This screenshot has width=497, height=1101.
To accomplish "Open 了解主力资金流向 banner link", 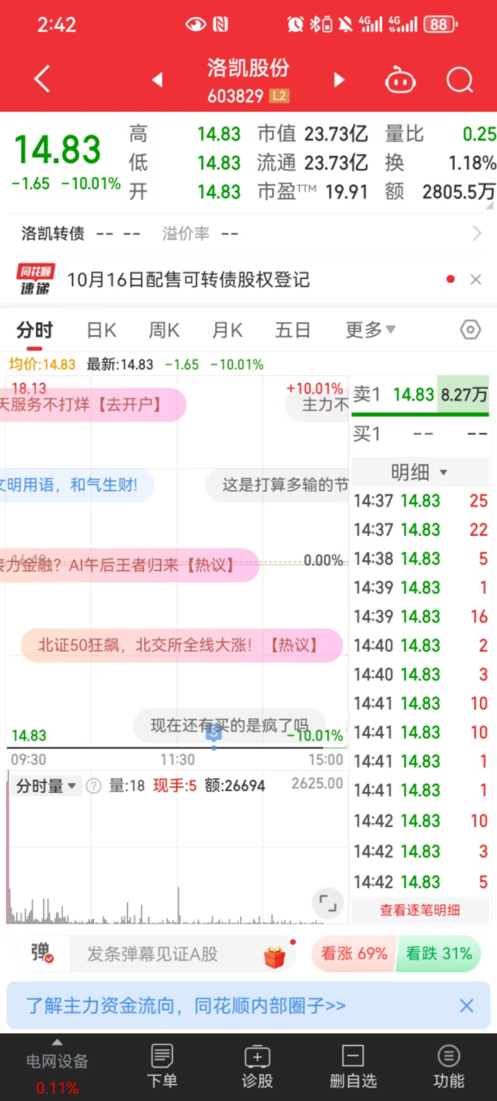I will (x=186, y=1006).
